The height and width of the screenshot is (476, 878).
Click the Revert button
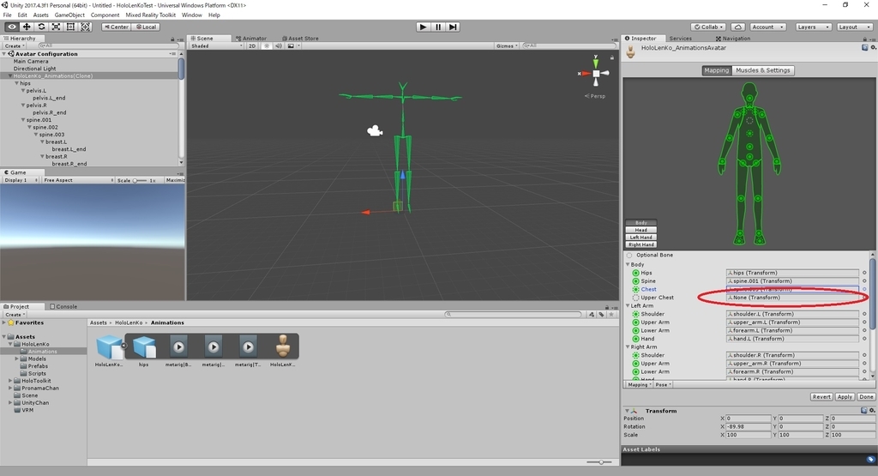point(821,397)
